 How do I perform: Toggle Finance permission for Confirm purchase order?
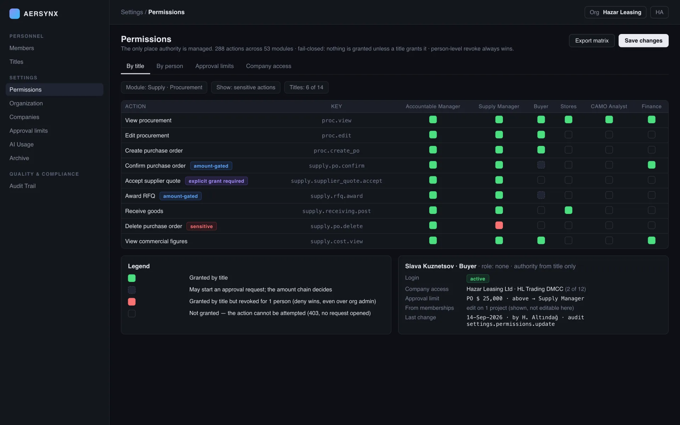coord(651,165)
